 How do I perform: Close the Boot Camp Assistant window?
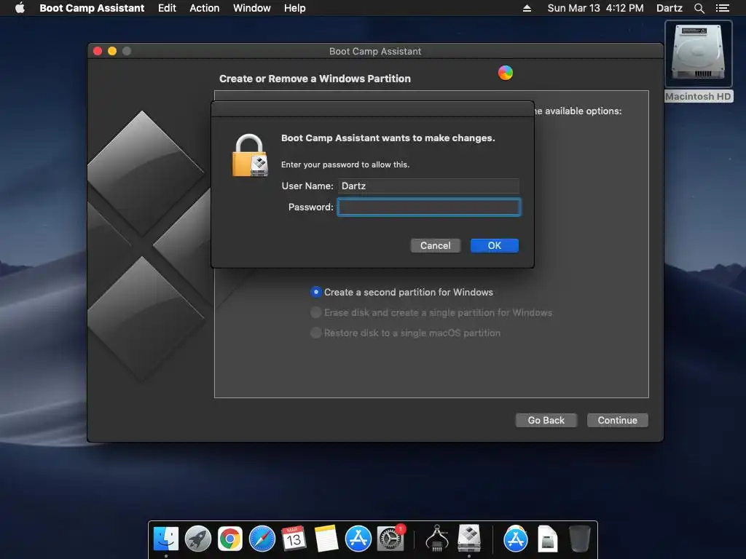[x=98, y=51]
